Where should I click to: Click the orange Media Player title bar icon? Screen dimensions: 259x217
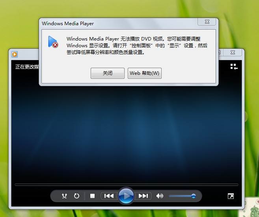15,54
